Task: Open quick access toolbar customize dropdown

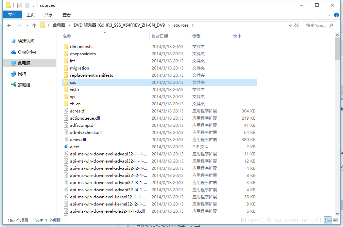Action: point(33,6)
